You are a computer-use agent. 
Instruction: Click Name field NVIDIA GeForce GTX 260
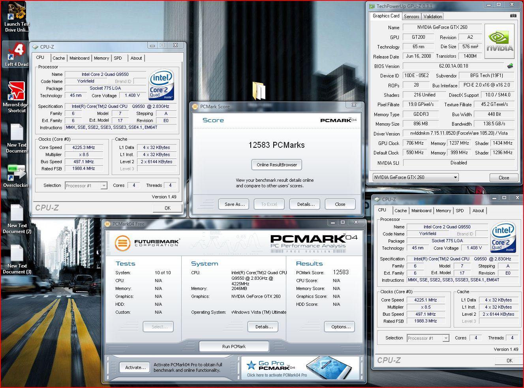[442, 27]
